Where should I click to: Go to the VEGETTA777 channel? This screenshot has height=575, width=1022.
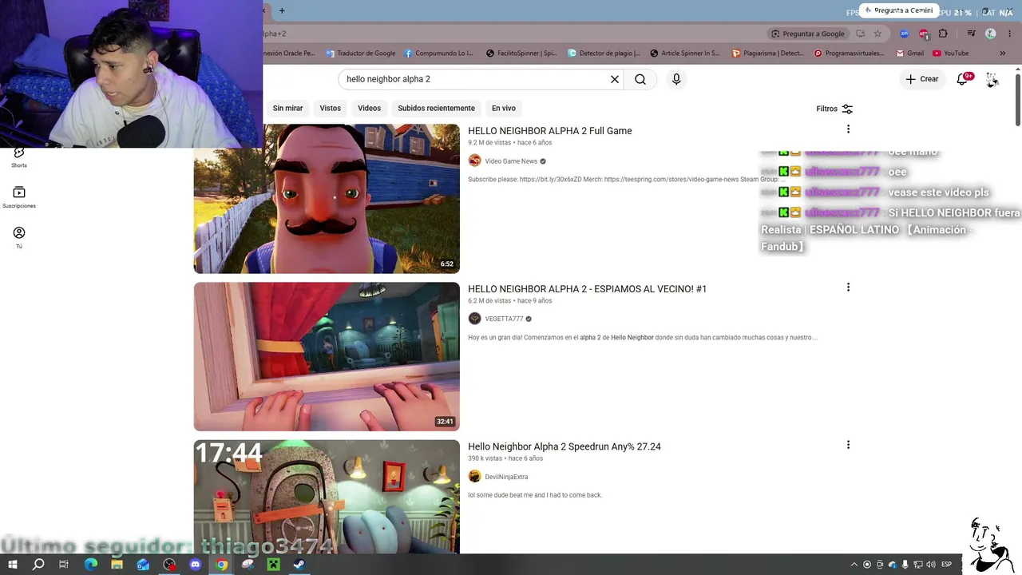click(x=504, y=319)
